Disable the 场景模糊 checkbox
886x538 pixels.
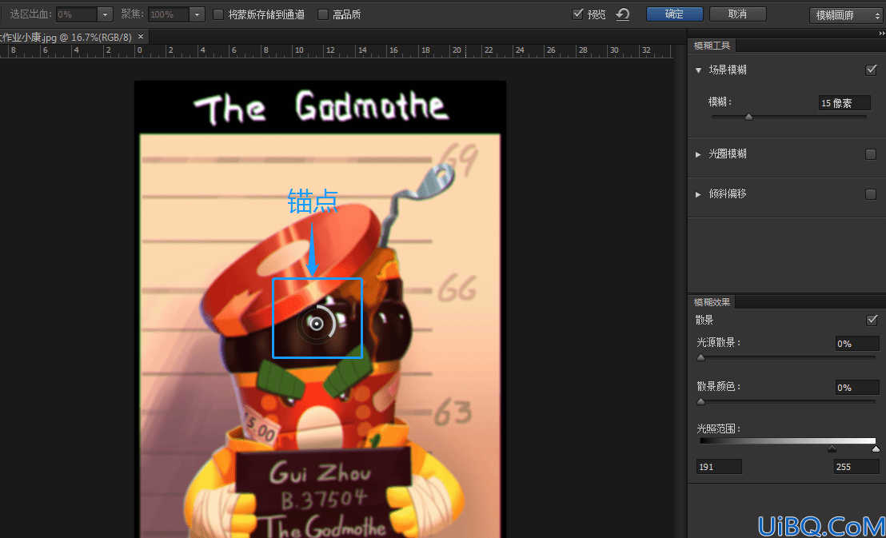coord(871,70)
